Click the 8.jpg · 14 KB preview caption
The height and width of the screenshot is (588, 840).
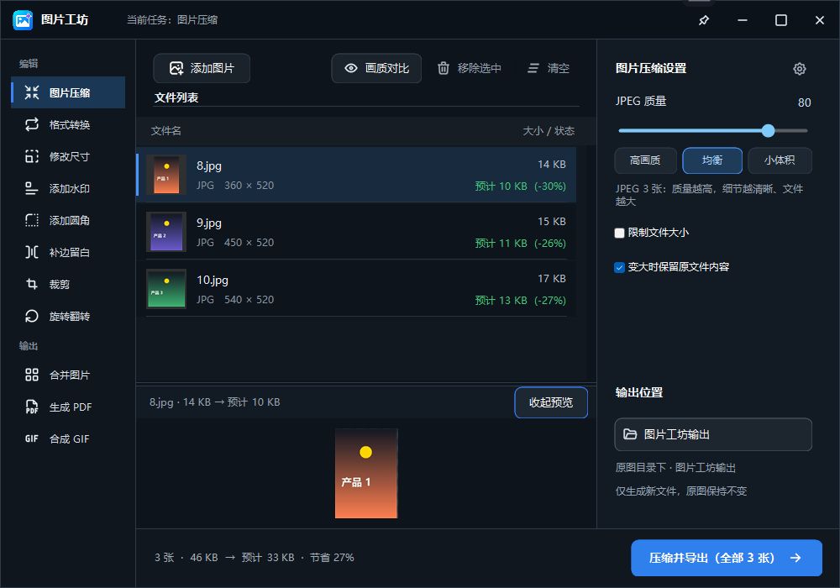(214, 402)
